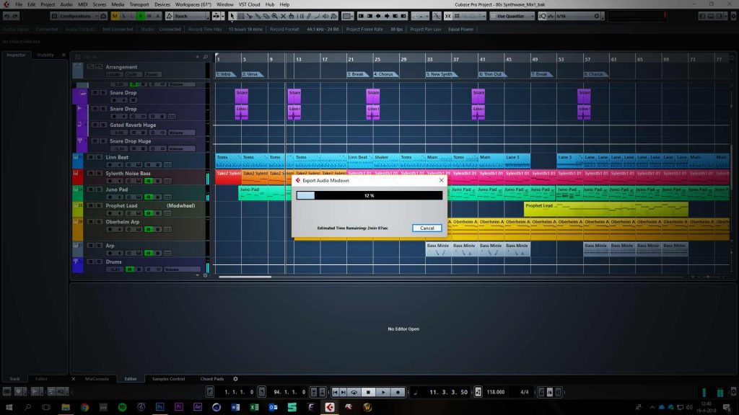This screenshot has height=415, width=739.
Task: Open the Use Quantize dropdown
Action: (x=512, y=16)
